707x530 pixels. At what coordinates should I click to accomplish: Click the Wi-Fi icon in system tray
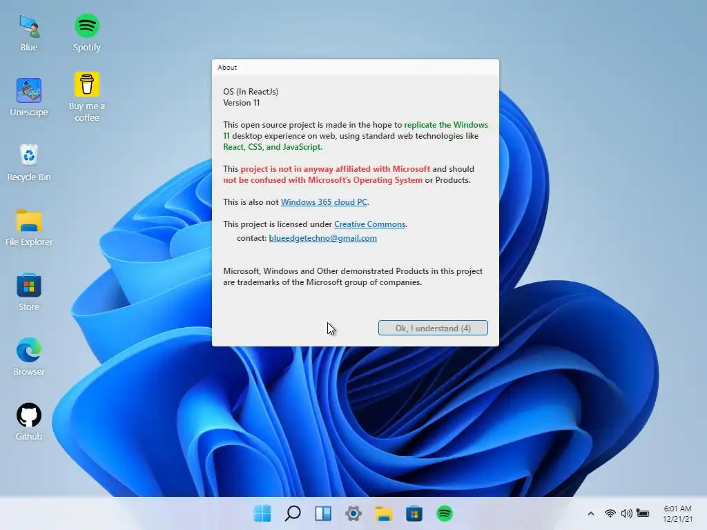[610, 513]
